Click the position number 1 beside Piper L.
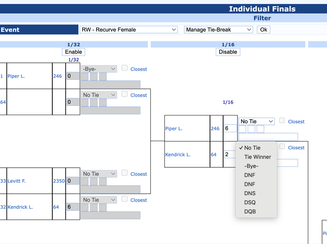The height and width of the screenshot is (244, 327). click(x=2, y=76)
